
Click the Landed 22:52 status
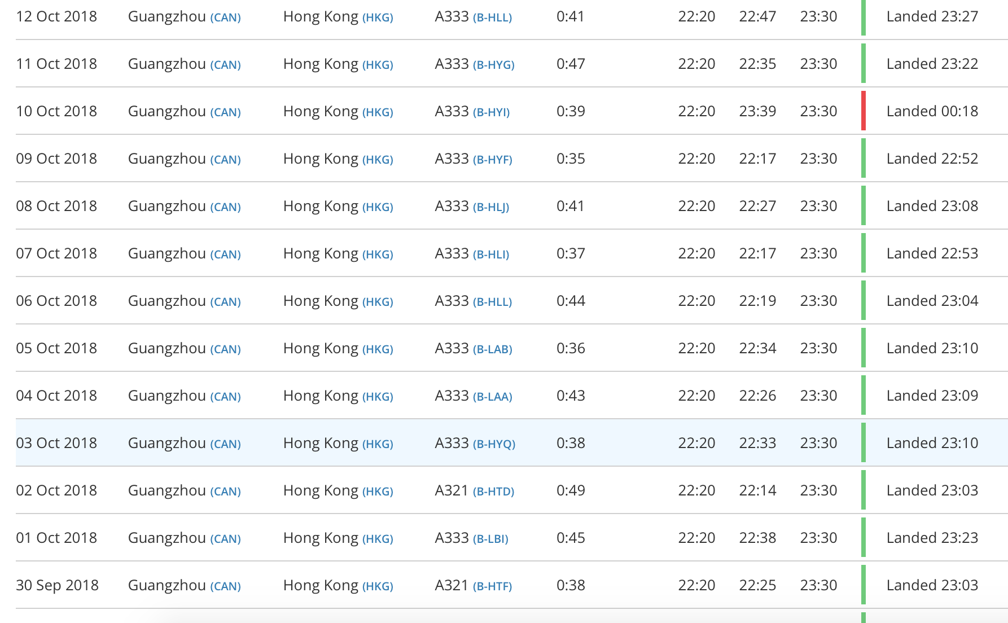click(x=932, y=159)
